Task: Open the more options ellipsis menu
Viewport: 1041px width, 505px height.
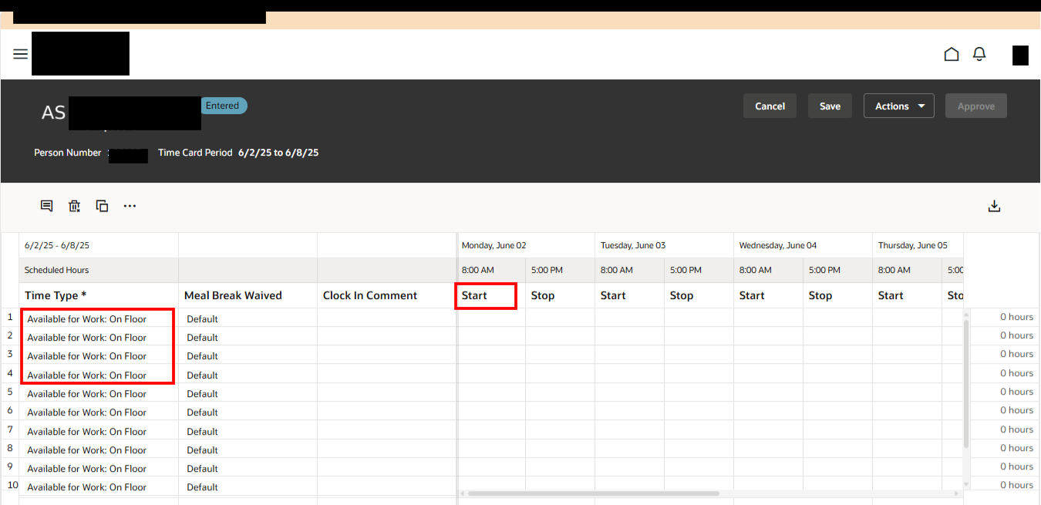Action: 130,206
